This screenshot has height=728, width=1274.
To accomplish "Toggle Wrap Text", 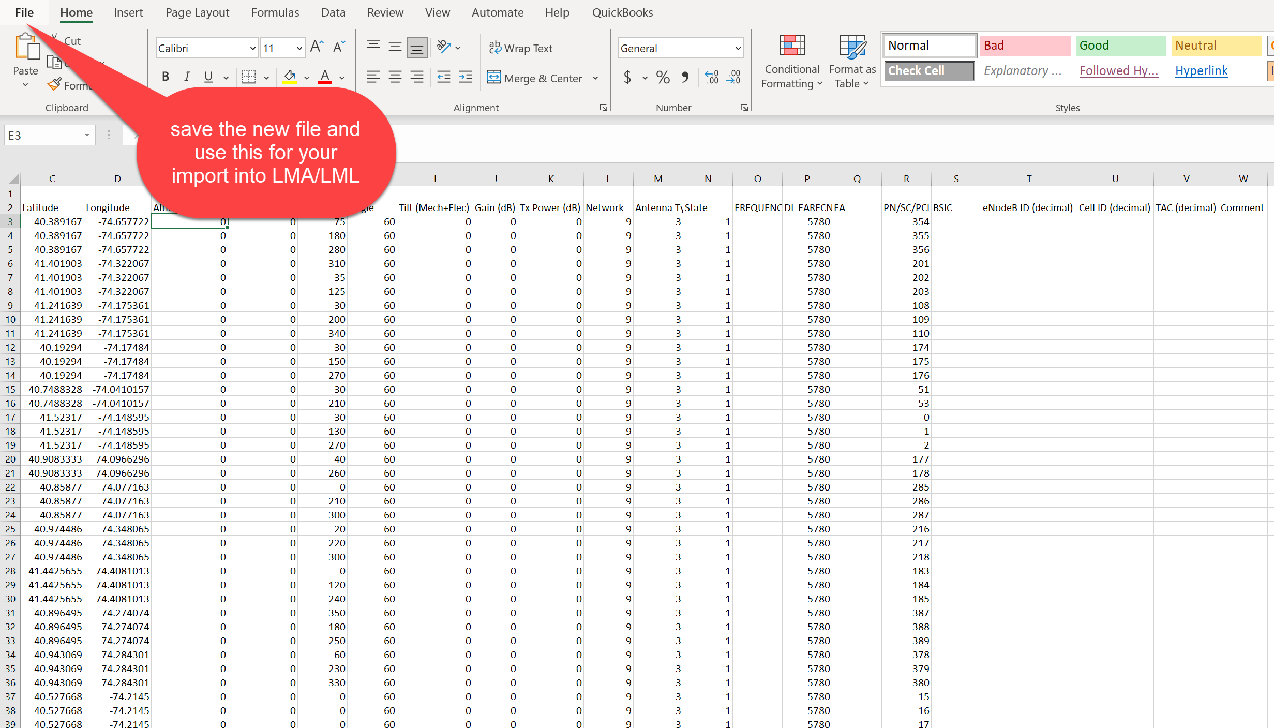I will coord(521,48).
